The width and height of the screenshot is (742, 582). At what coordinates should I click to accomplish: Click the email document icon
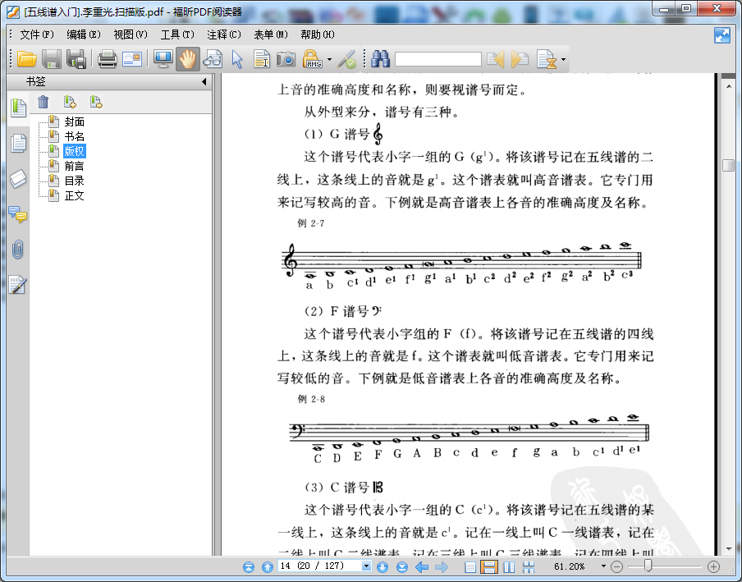pyautogui.click(x=132, y=59)
